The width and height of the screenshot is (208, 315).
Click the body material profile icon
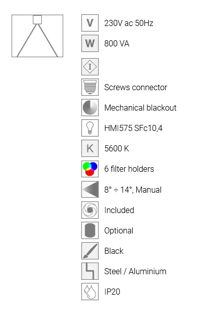(x=90, y=271)
